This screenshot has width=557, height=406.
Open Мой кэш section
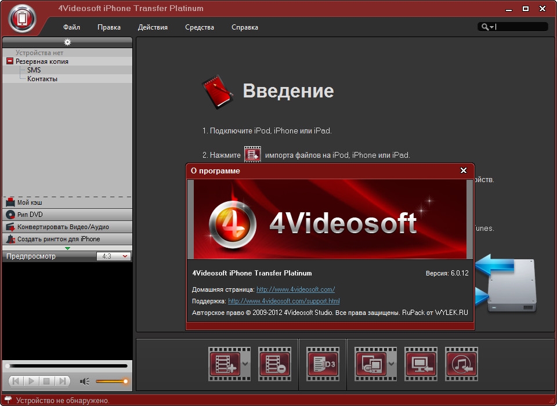pyautogui.click(x=67, y=202)
